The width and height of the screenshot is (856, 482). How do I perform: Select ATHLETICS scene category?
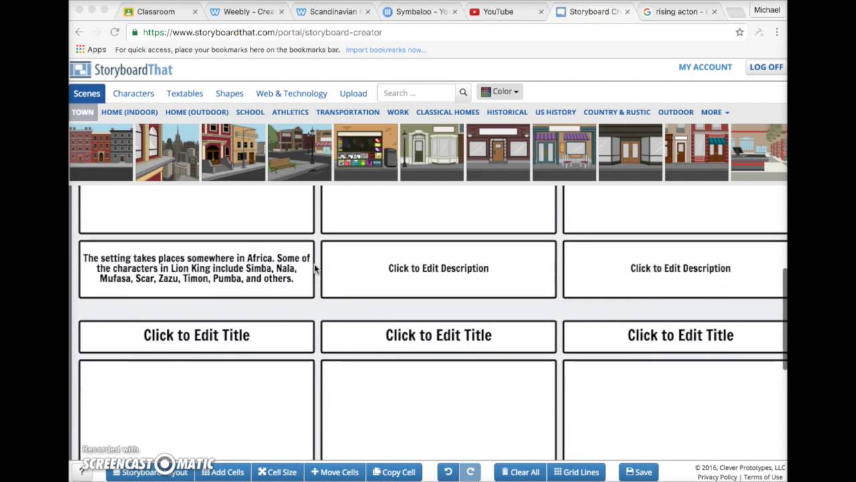point(290,112)
